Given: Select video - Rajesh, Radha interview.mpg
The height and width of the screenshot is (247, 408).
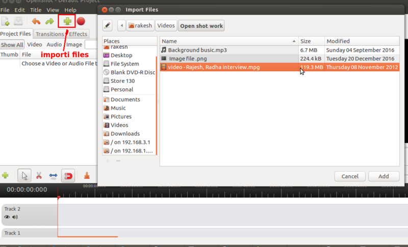Looking at the screenshot, I should [x=279, y=67].
